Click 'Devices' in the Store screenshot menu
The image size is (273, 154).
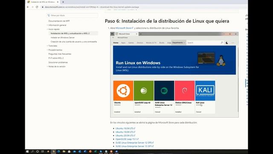[x=140, y=43]
